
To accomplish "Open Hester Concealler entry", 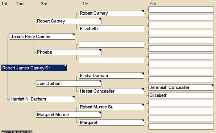I will pos(111,91).
